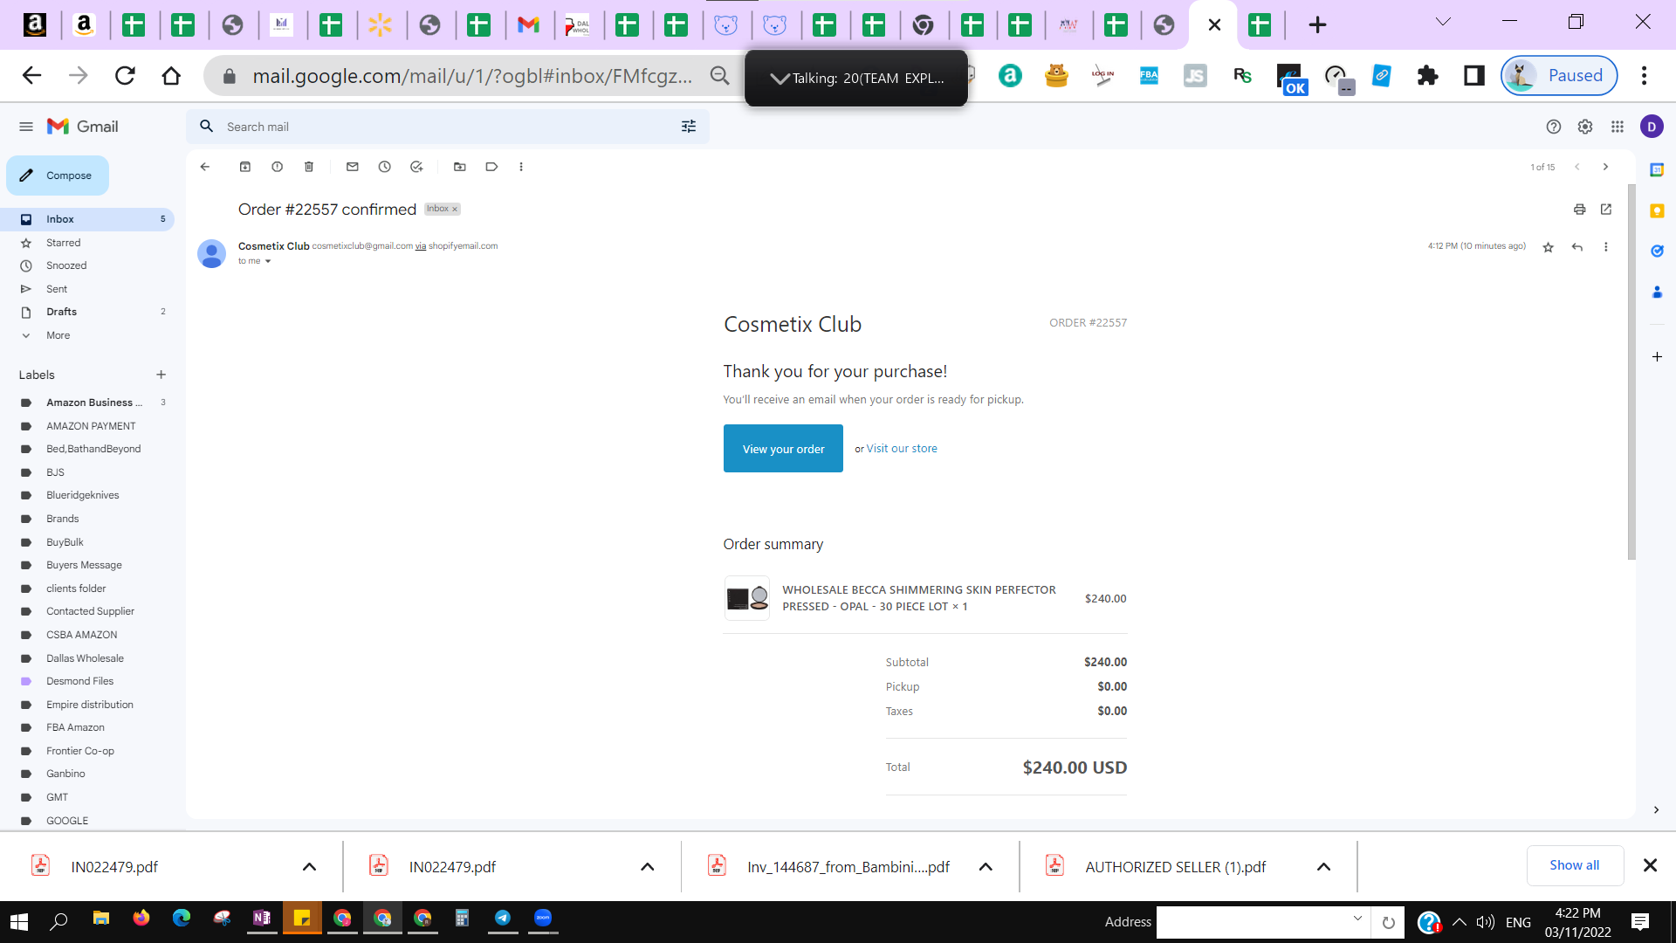This screenshot has height=943, width=1676.
Task: Snooze the message with the clock icon
Action: [x=385, y=167]
